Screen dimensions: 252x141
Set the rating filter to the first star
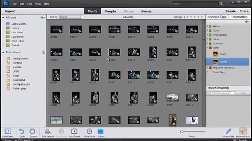(187, 17)
